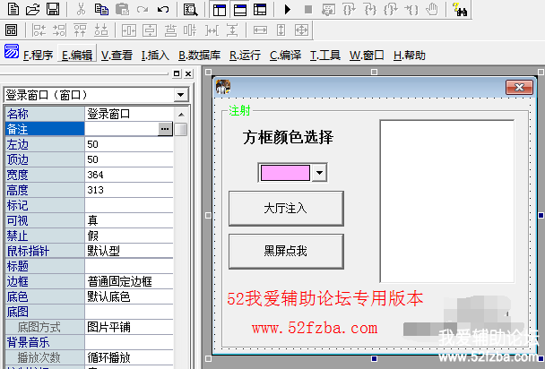Click the Redo arrow icon
The width and height of the screenshot is (545, 369).
coord(143,9)
